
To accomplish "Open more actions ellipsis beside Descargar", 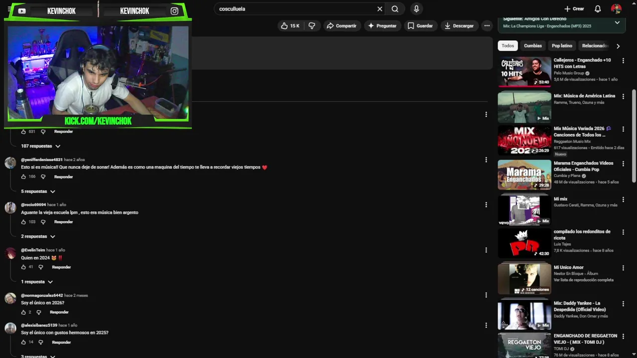I will (x=487, y=26).
